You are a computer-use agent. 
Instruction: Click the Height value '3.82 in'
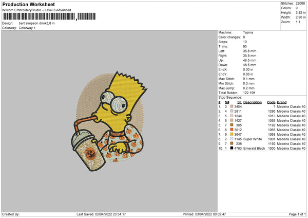tap(300, 12)
